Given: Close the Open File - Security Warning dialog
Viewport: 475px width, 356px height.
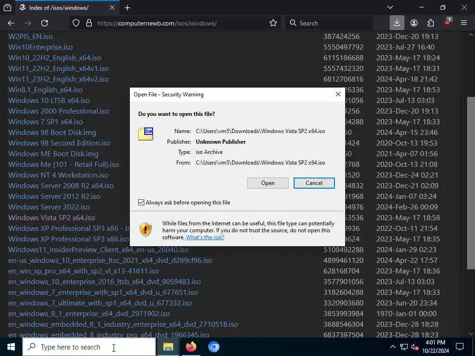Looking at the screenshot, I should (338, 94).
